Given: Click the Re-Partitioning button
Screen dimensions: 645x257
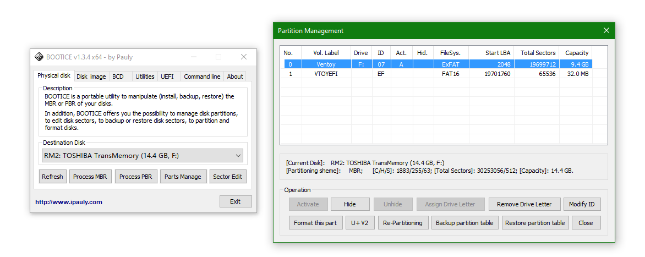Looking at the screenshot, I should tap(403, 222).
